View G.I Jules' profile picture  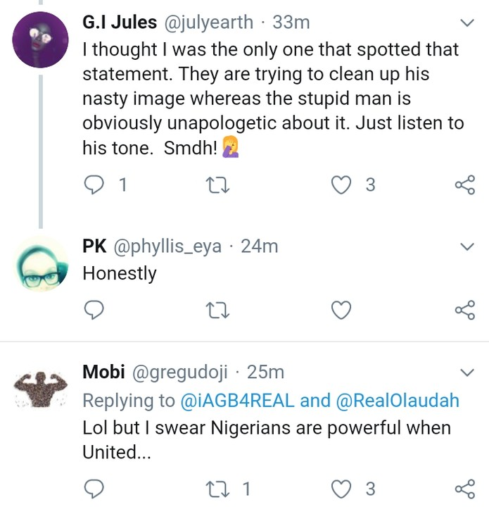point(41,42)
